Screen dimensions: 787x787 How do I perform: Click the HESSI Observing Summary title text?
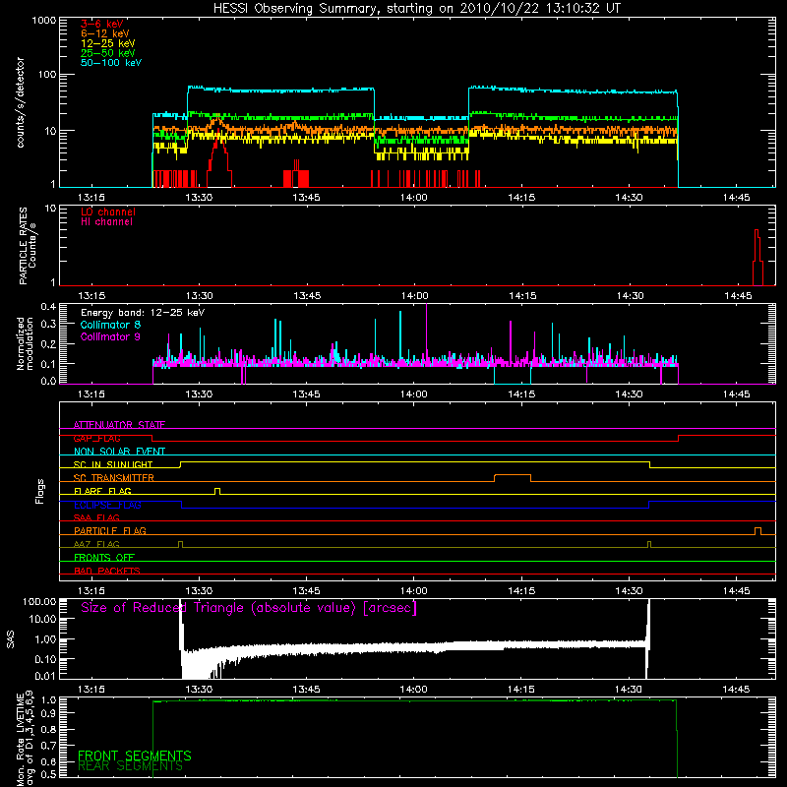pyautogui.click(x=417, y=8)
